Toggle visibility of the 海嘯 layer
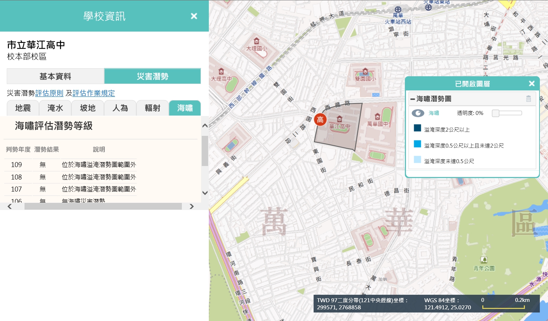Image resolution: width=548 pixels, height=321 pixels. tap(418, 113)
